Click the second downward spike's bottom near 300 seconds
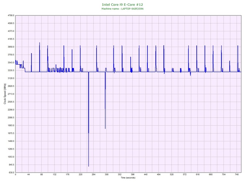Screen dimensions: 245x184 (105, 128)
